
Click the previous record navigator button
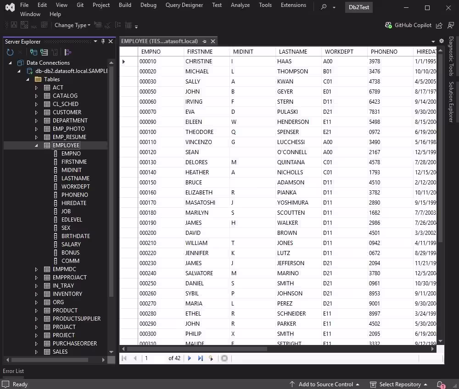click(135, 358)
